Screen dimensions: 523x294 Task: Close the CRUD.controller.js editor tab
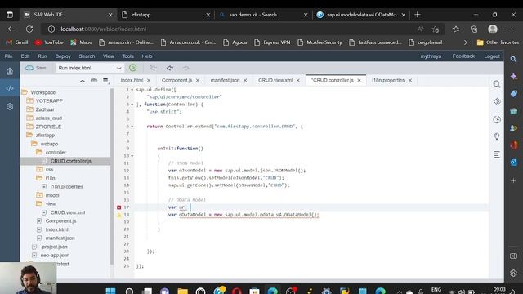360,80
